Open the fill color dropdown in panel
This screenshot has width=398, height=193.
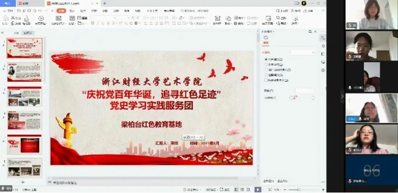pyautogui.click(x=305, y=91)
